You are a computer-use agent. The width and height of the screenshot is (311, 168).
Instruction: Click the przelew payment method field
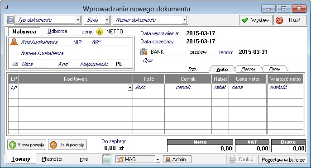(203, 52)
